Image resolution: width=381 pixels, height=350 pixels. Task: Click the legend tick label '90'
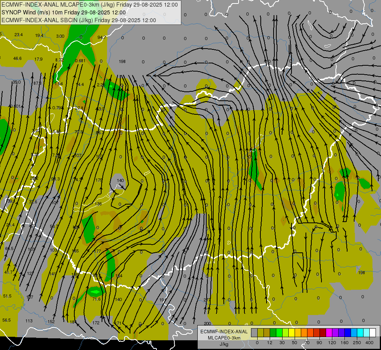click(x=319, y=343)
